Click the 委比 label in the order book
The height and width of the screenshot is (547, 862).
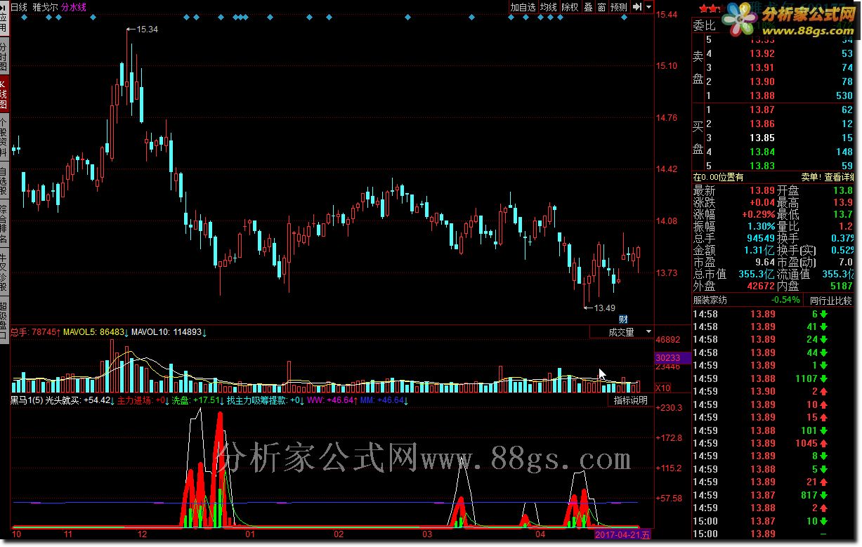click(x=704, y=25)
